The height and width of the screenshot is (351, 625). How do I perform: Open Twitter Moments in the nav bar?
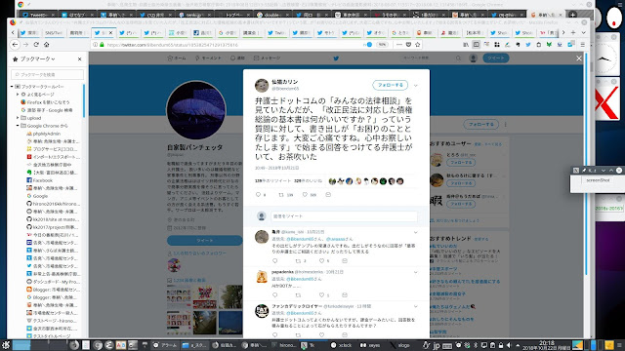tap(208, 58)
